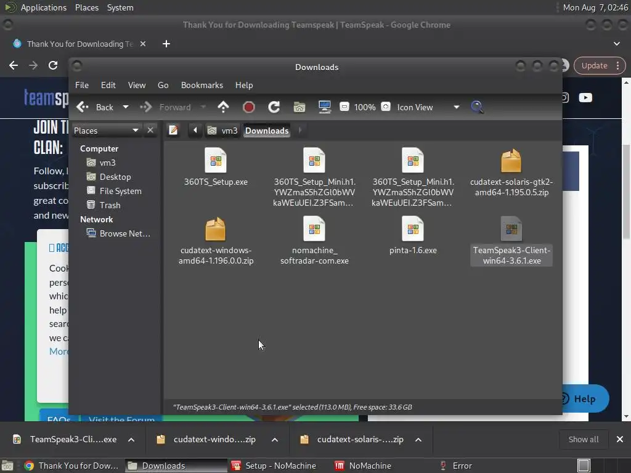The image size is (631, 473).
Task: Open a new Chrome tab
Action: (x=166, y=44)
